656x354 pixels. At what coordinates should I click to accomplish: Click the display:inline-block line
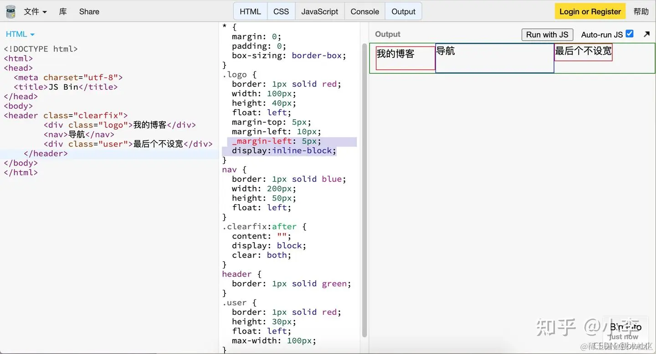[x=284, y=151]
